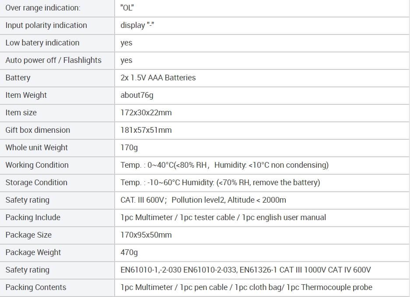The height and width of the screenshot is (297, 410).
Task: Select the "181x57x51mm" dimension value
Action: tap(146, 130)
